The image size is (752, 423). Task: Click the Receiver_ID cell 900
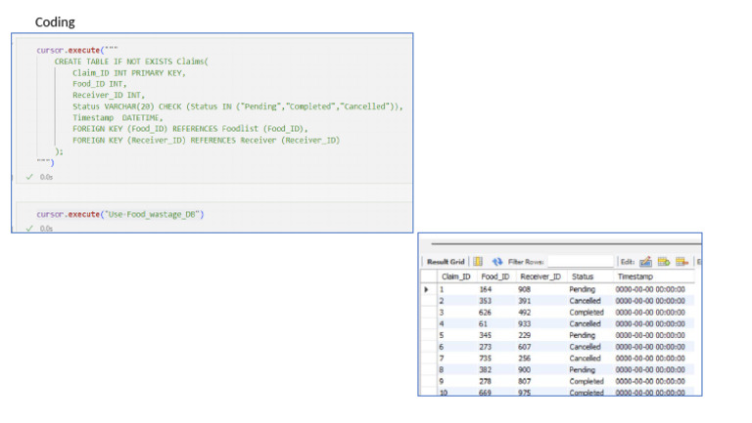(x=524, y=370)
